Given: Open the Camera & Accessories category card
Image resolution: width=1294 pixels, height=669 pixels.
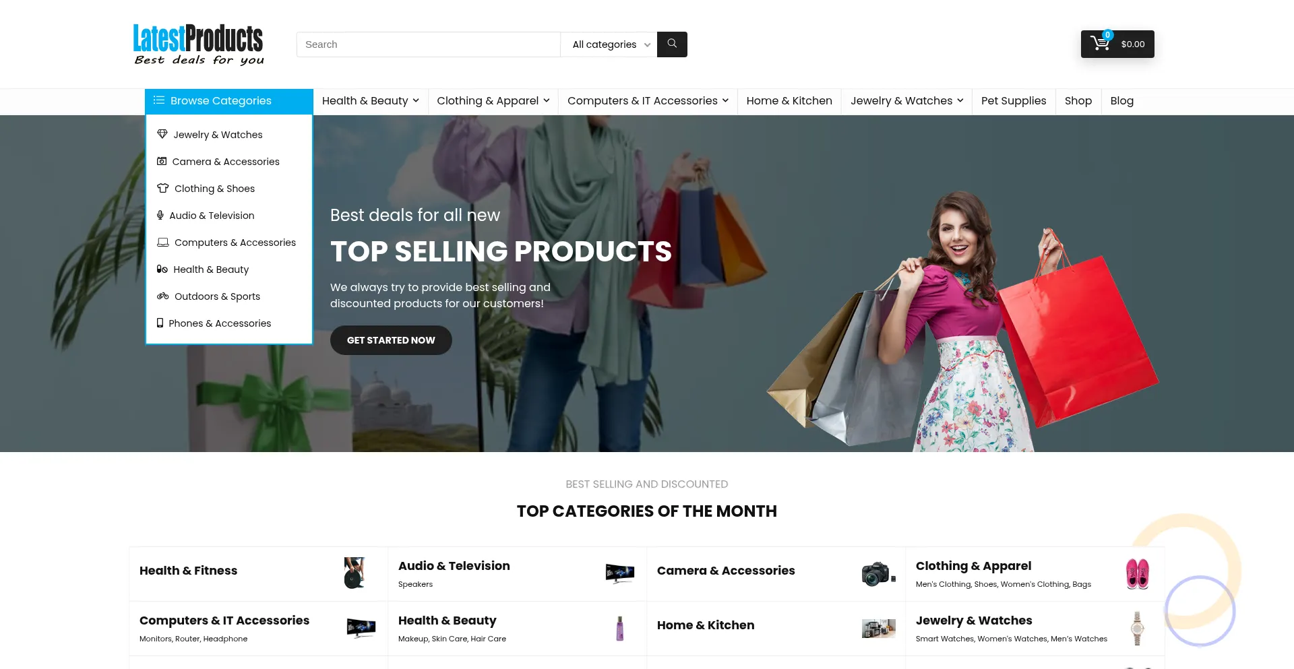Looking at the screenshot, I should coord(776,573).
